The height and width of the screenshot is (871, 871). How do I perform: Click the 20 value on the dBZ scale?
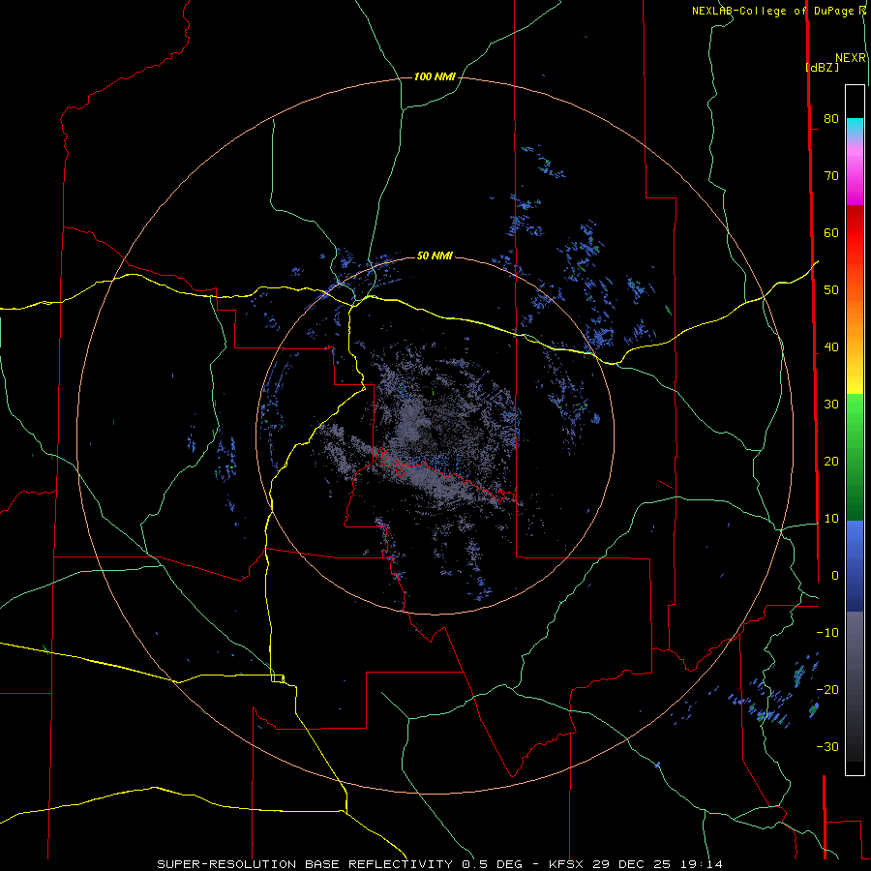tap(831, 461)
